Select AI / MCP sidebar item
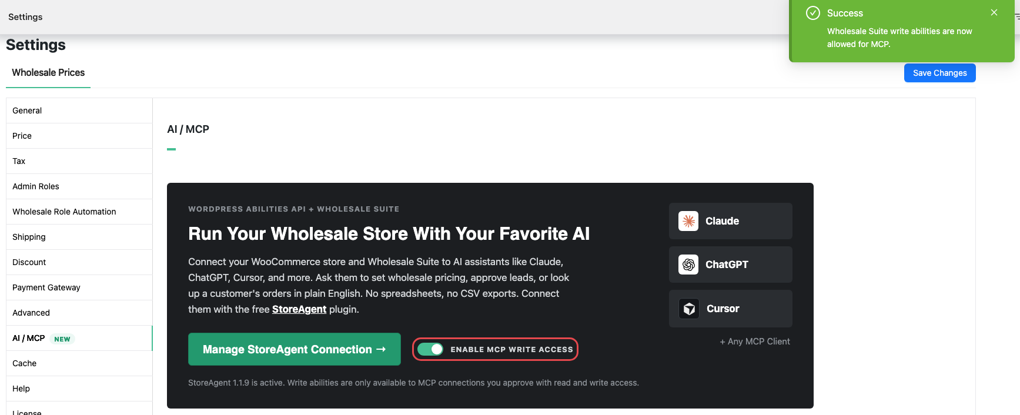 pyautogui.click(x=79, y=338)
